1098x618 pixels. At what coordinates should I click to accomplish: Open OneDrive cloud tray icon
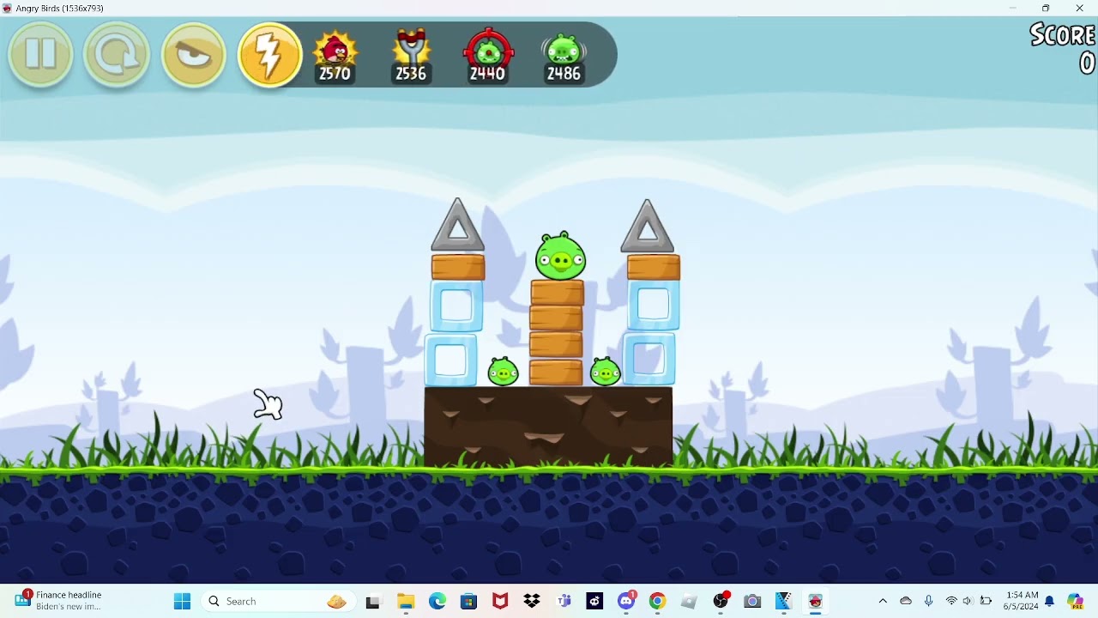point(906,601)
